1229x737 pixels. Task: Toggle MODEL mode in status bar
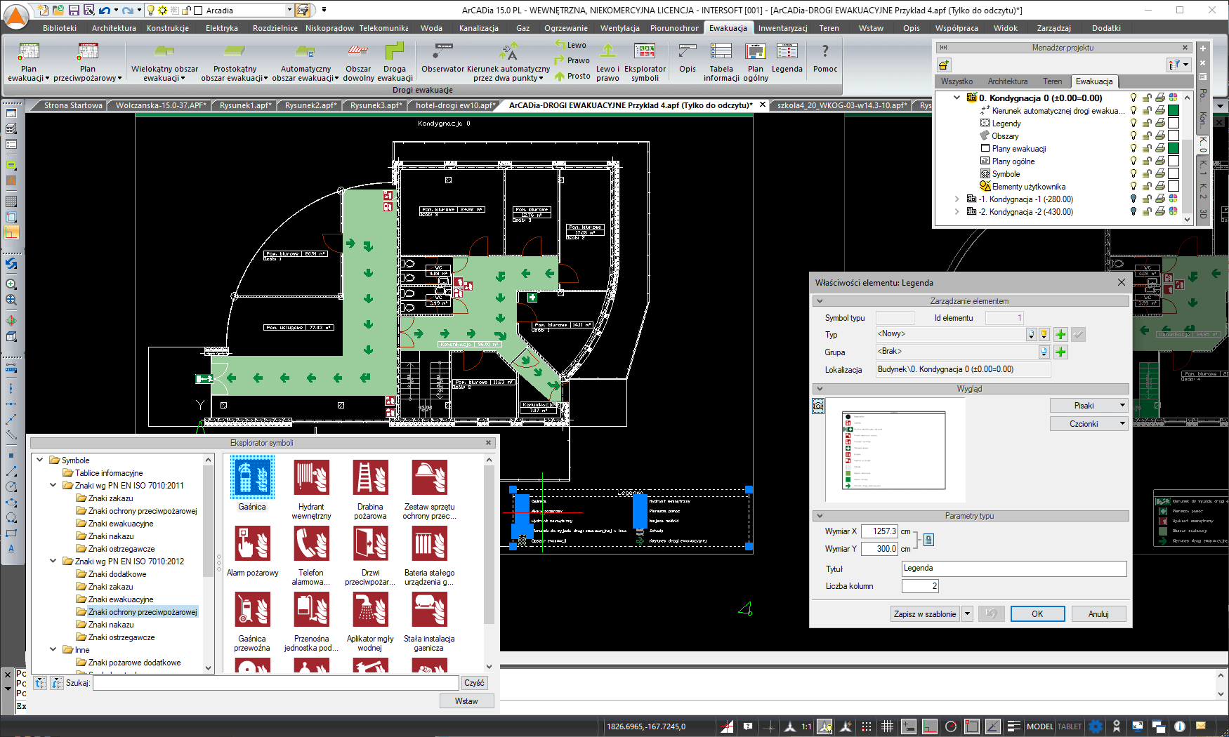[1039, 726]
